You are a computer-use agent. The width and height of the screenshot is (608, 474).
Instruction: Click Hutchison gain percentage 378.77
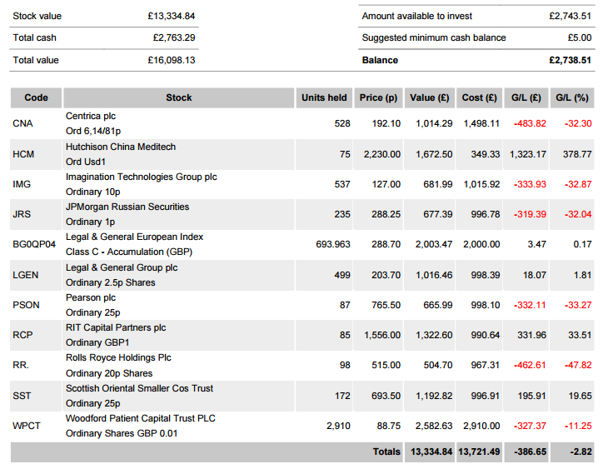coord(577,154)
